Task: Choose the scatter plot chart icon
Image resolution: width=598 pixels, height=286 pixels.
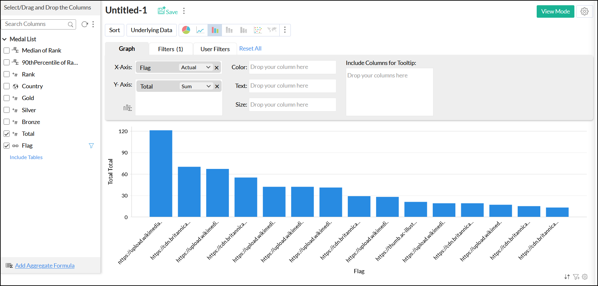Action: 258,30
